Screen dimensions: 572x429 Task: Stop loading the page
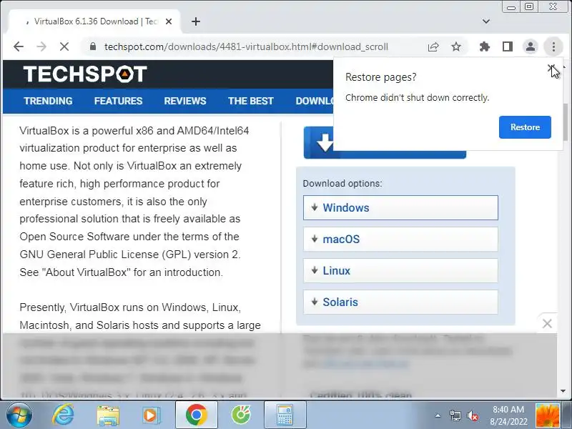point(64,46)
